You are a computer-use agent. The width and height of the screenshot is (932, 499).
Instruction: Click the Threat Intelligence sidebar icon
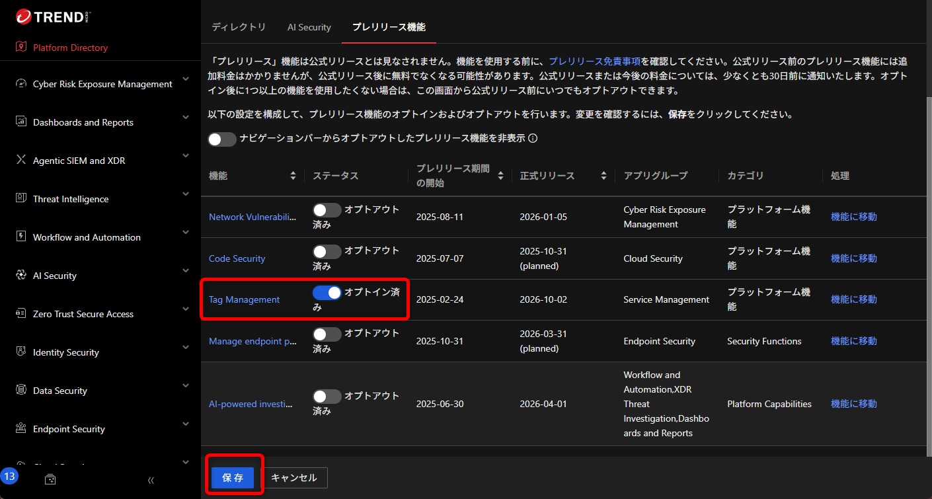pyautogui.click(x=19, y=199)
